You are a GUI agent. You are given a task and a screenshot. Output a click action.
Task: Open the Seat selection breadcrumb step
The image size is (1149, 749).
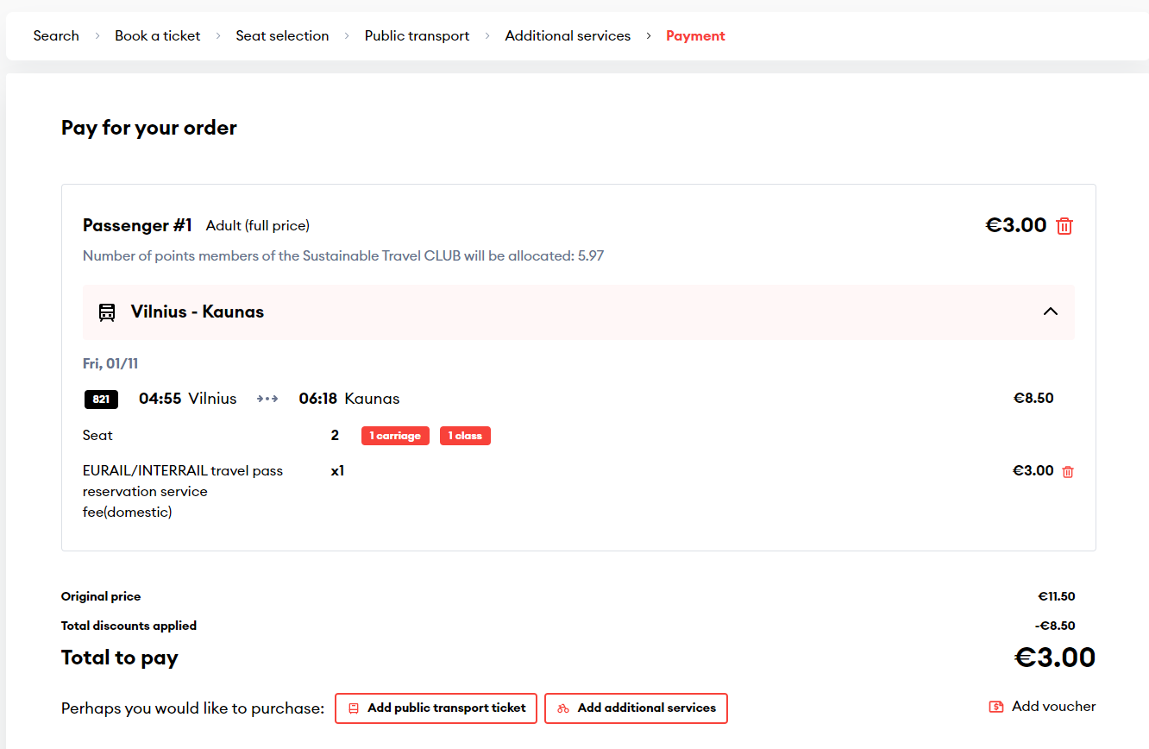pos(282,36)
